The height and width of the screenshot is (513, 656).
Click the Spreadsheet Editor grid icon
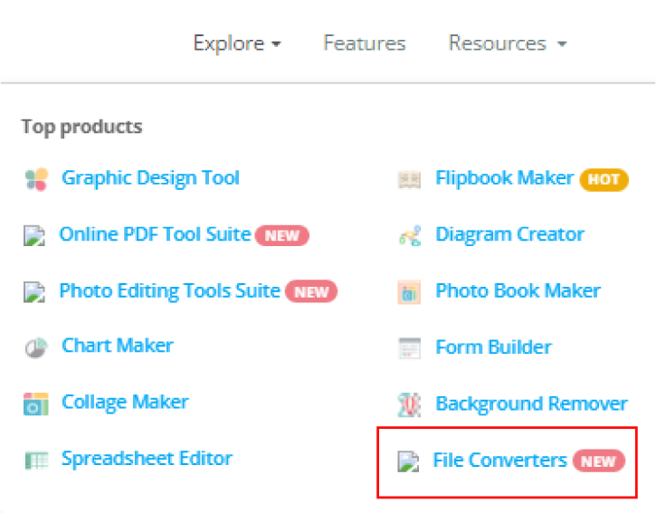(35, 460)
